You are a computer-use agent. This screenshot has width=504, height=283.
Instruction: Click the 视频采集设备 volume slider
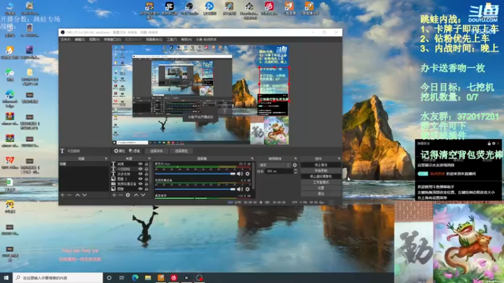(x=195, y=189)
